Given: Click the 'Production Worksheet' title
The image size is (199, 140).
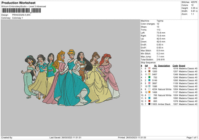Looking at the screenshot, I should coord(18,3).
